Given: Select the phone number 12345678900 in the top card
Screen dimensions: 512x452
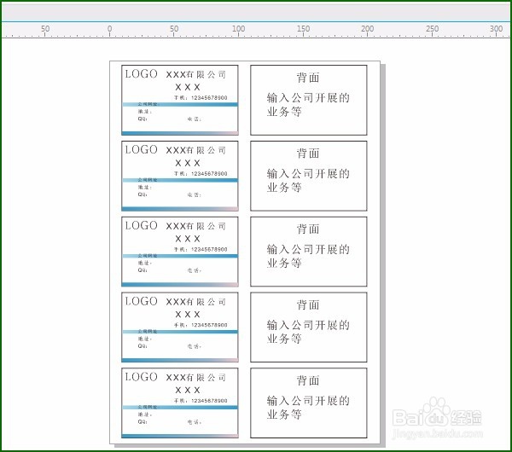Looking at the screenshot, I should (x=209, y=97).
